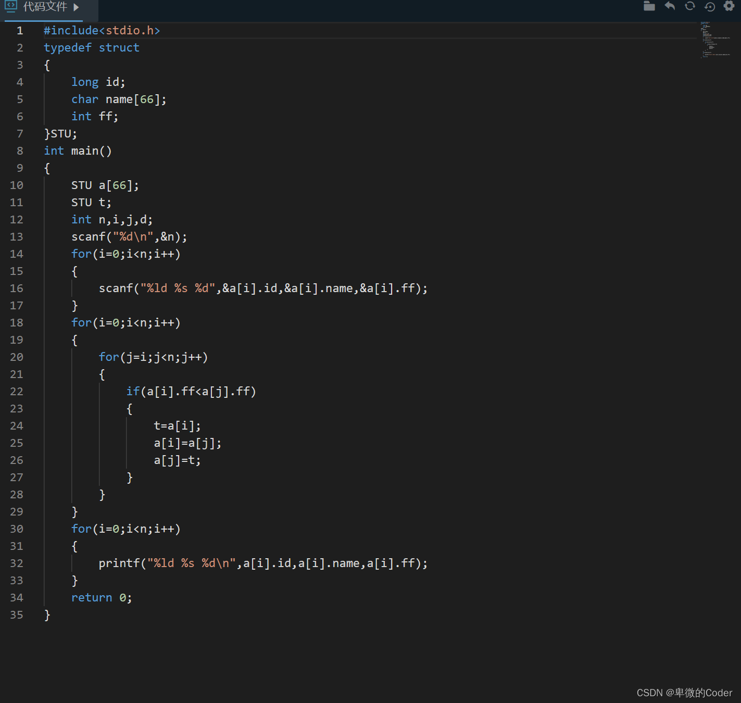Click the circular-arrows sync icon
This screenshot has height=703, width=741.
(x=690, y=6)
